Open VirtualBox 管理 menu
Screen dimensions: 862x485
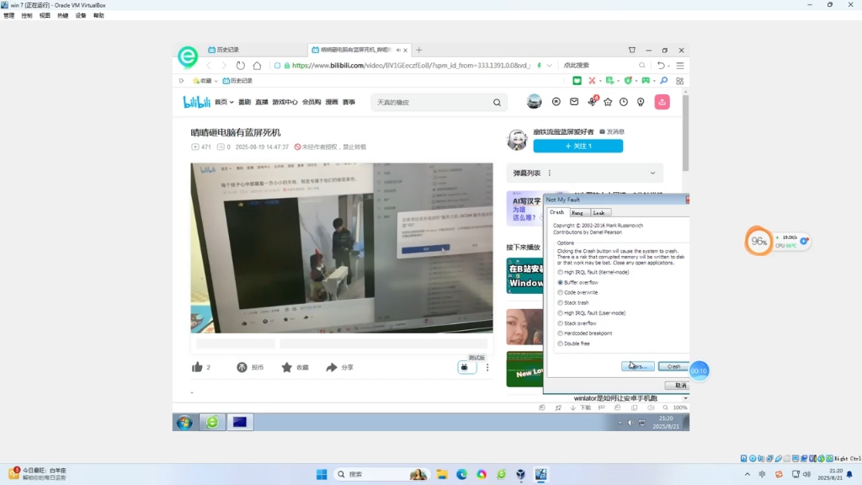(x=8, y=15)
